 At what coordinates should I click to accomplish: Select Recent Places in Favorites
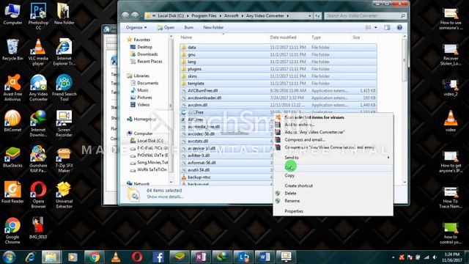[149, 62]
